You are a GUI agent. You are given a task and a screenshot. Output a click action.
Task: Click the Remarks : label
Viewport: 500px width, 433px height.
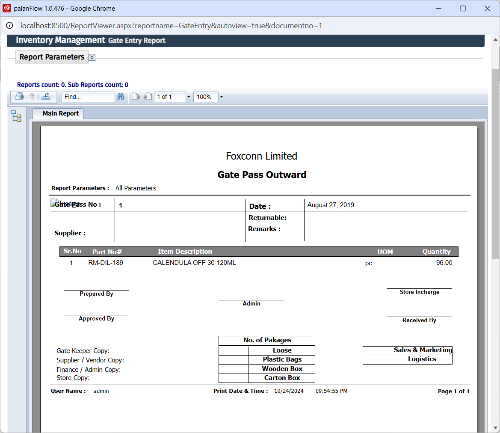pos(264,229)
